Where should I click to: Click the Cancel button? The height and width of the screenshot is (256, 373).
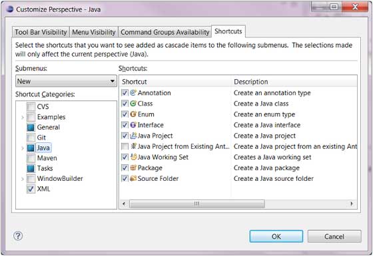pos(334,236)
